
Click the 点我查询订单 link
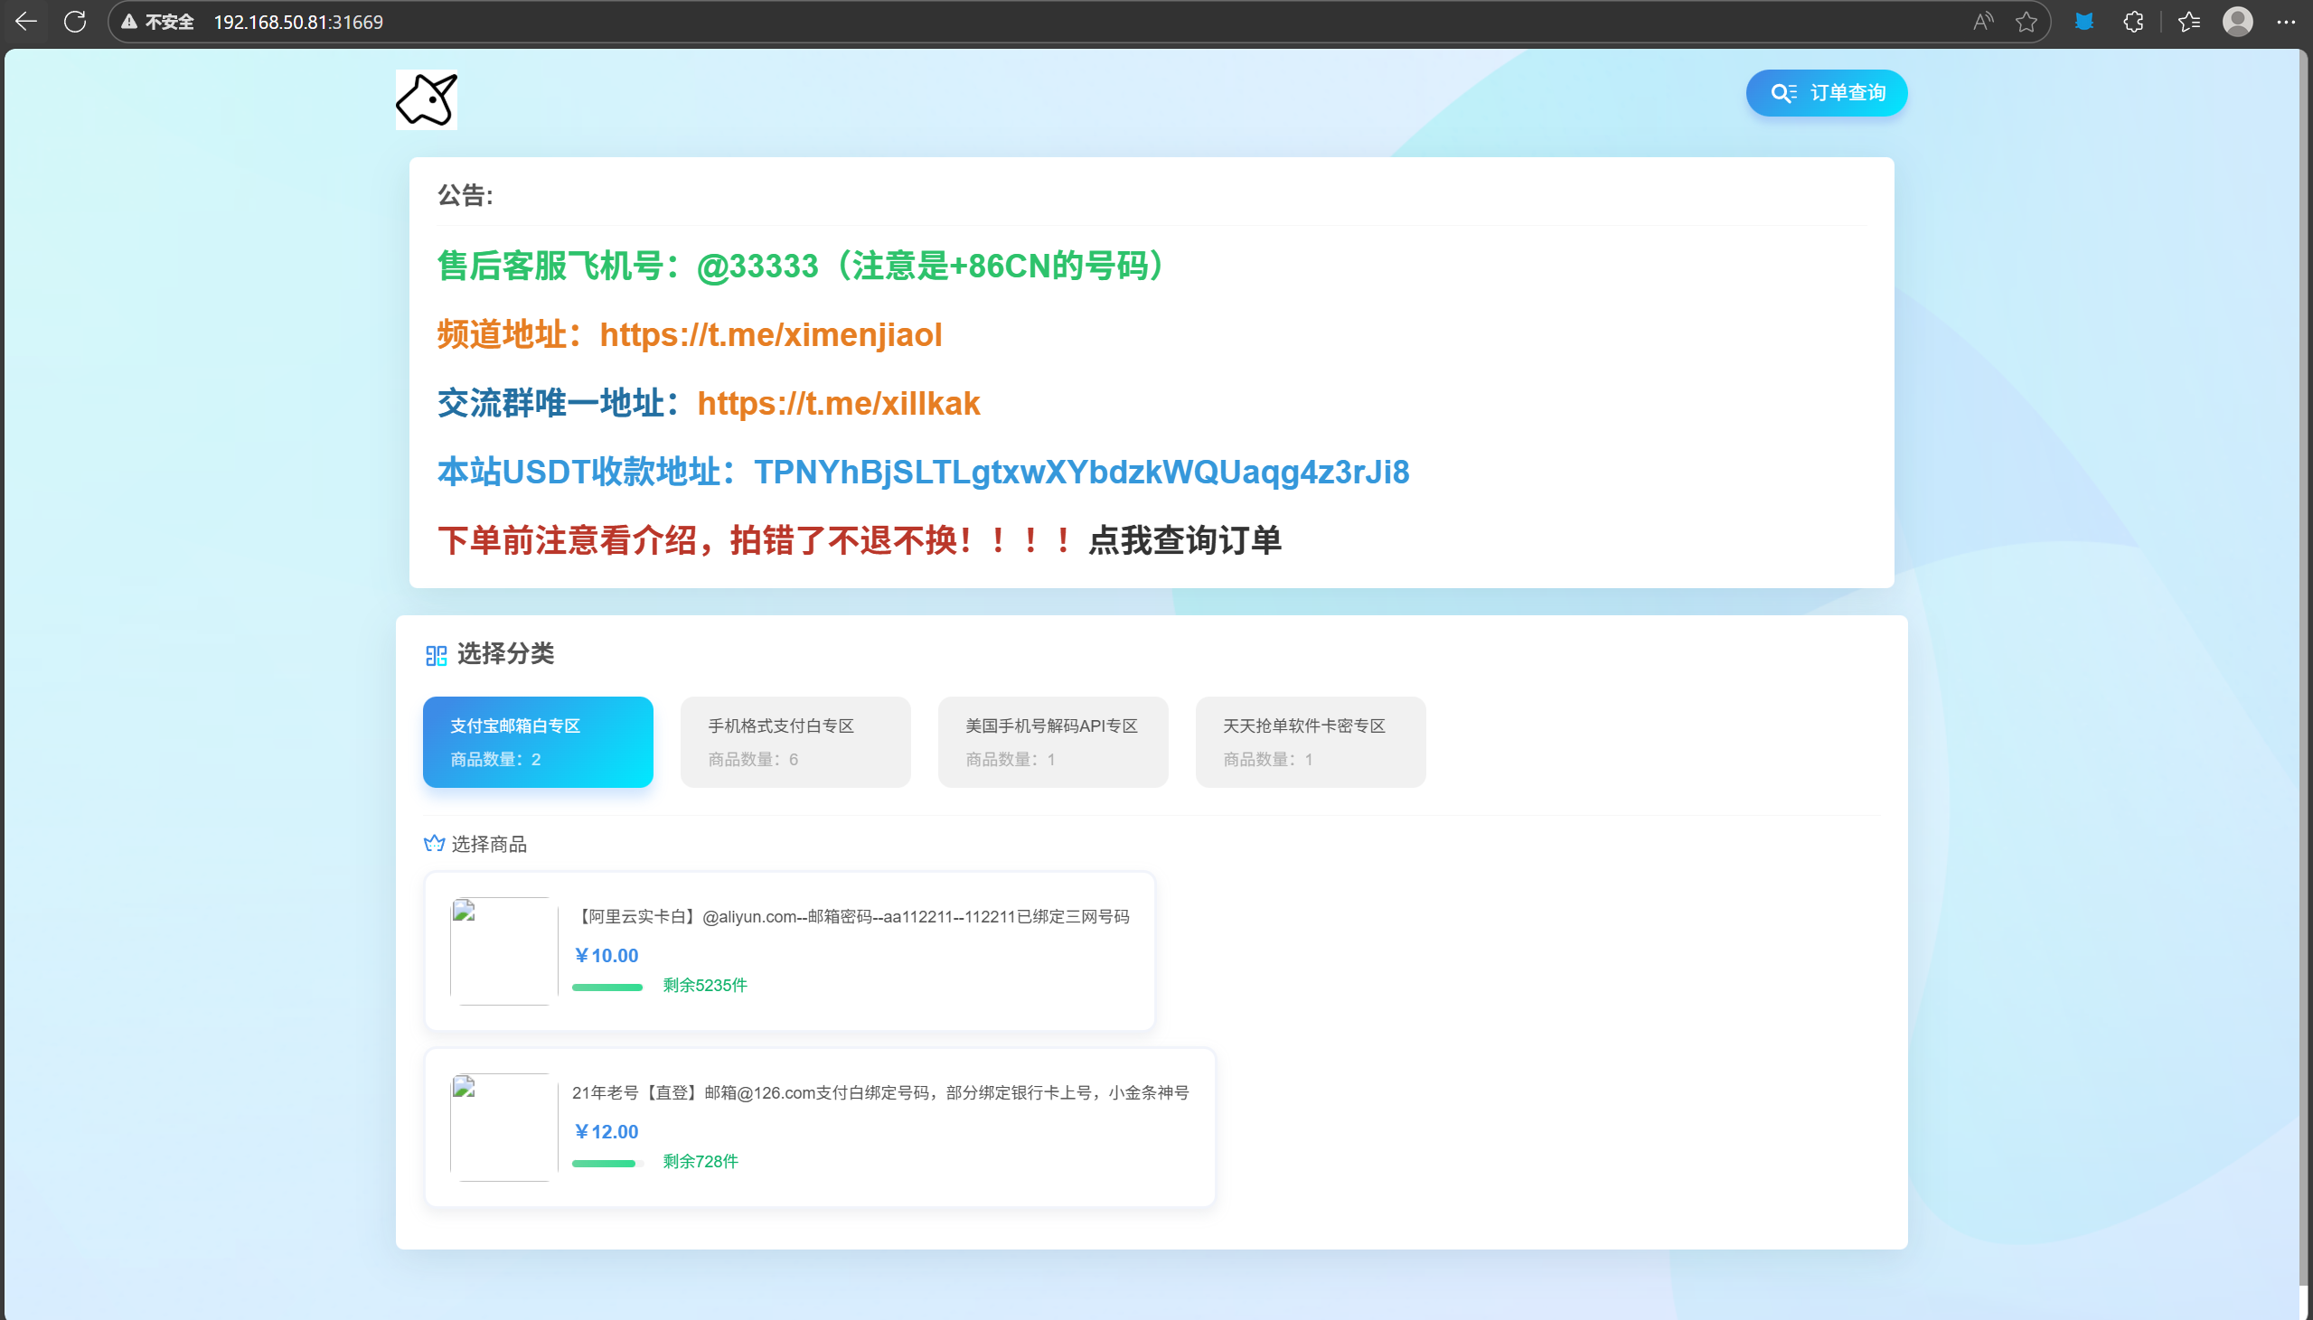coord(1184,540)
